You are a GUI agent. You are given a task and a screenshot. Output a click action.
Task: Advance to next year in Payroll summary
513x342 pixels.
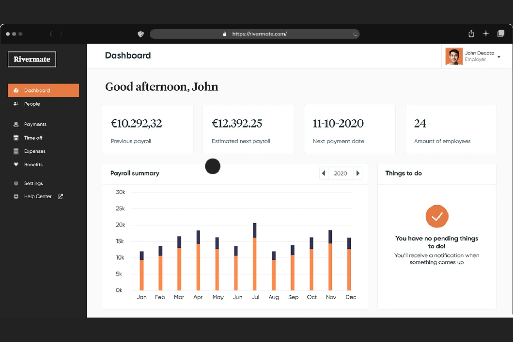coord(358,173)
